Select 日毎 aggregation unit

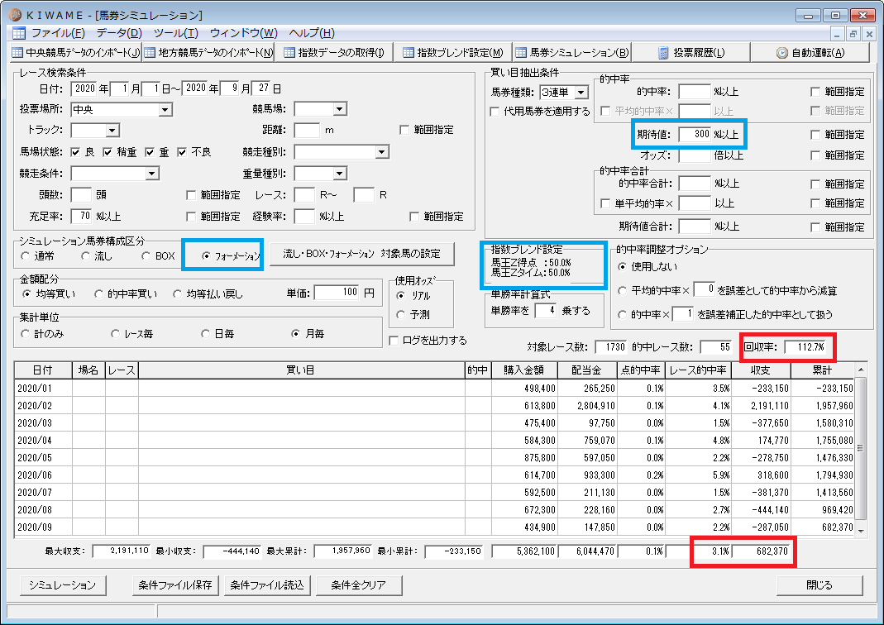pos(206,334)
